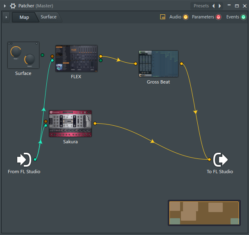
Task: Open plugin options via the gear icon
Action: point(13,6)
